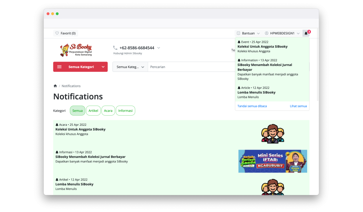
Task: Click the home icon in breadcrumb
Action: click(55, 86)
